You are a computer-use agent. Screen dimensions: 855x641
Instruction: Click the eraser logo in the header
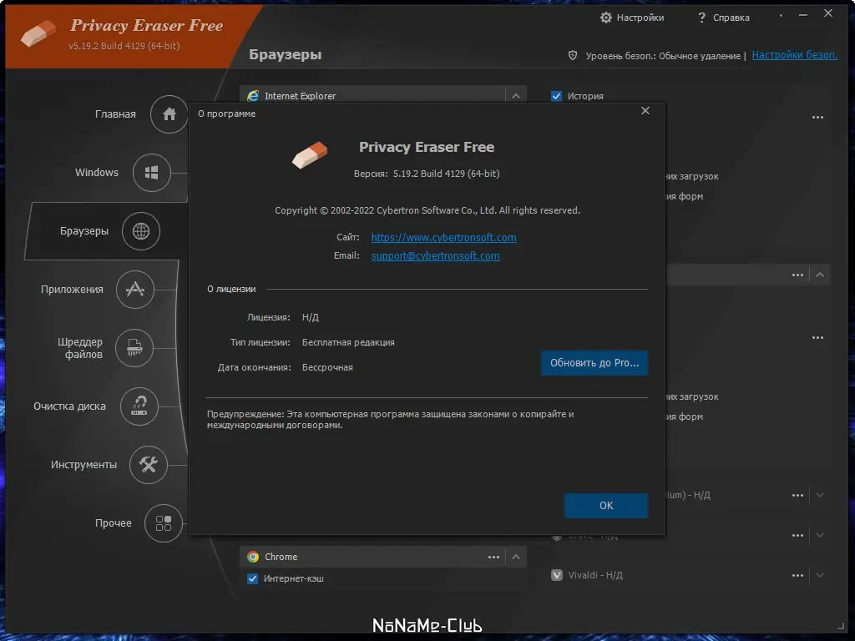click(38, 33)
